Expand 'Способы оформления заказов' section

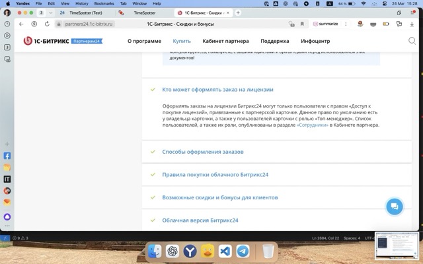click(x=203, y=151)
